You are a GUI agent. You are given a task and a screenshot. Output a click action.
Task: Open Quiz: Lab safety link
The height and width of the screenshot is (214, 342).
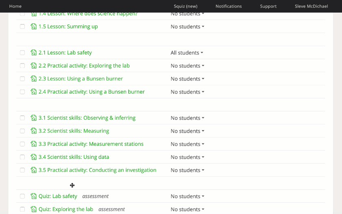(58, 196)
